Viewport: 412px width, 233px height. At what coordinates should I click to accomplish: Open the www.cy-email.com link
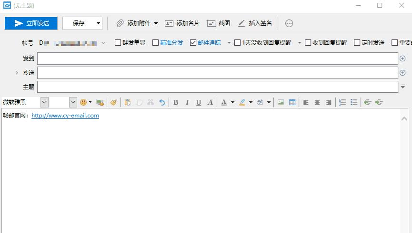pos(65,116)
